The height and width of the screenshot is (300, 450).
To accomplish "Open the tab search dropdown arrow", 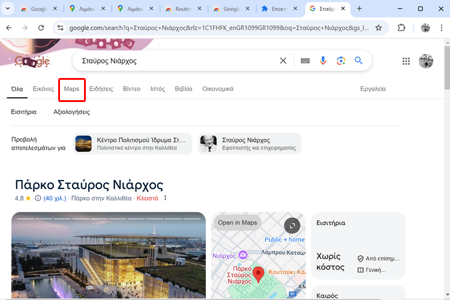I will point(8,8).
